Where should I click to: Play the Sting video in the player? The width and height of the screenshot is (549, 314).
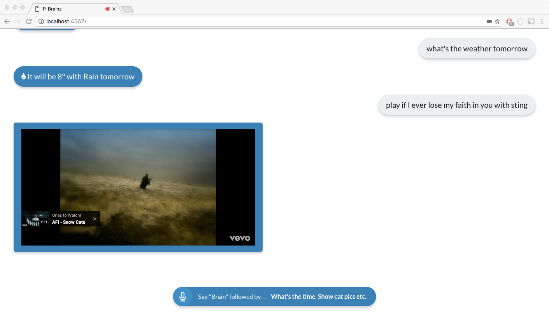coord(138,187)
